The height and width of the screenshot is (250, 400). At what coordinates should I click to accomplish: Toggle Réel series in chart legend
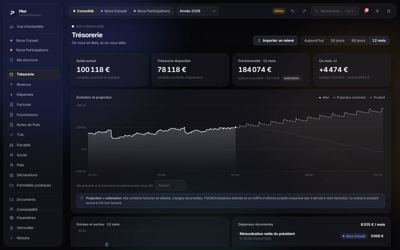point(324,97)
